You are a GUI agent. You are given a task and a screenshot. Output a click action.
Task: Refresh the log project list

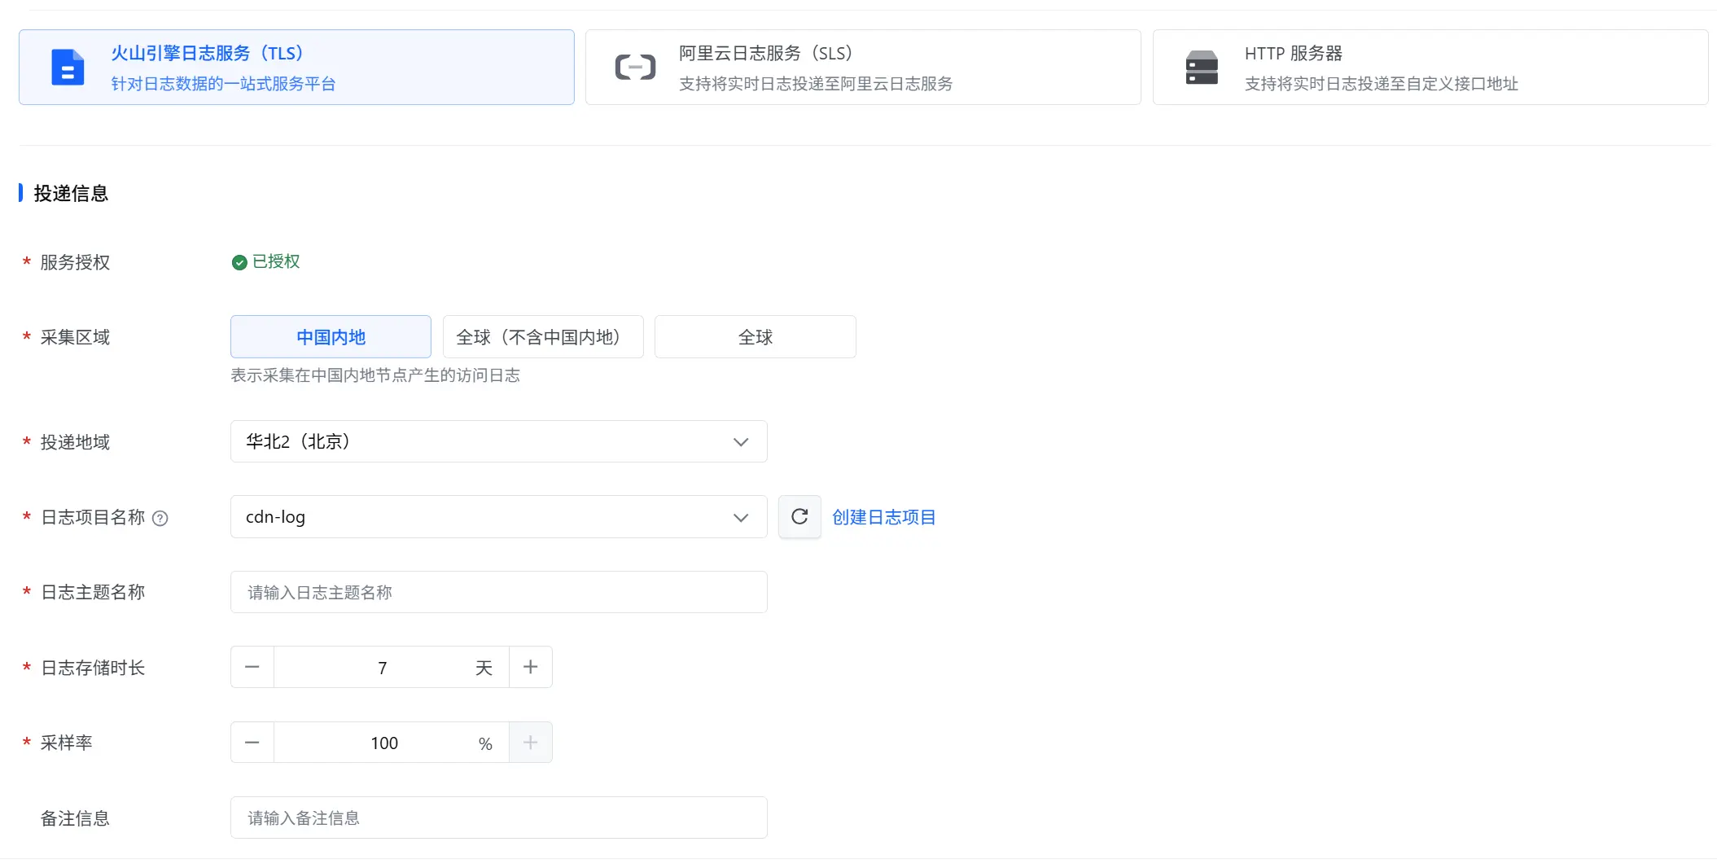pyautogui.click(x=799, y=517)
